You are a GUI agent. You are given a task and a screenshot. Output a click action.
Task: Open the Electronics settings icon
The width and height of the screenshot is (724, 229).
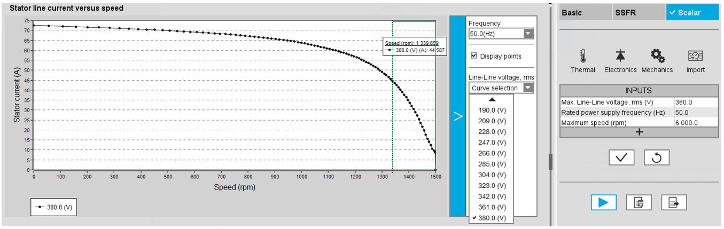click(x=620, y=56)
